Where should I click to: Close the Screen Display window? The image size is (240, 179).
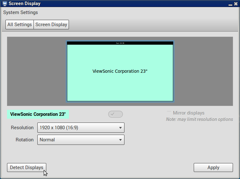pos(236,4)
